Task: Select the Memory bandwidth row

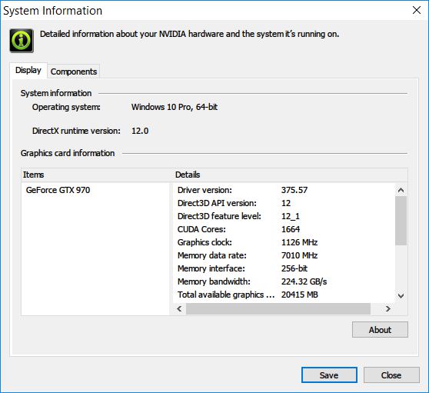Action: (x=284, y=281)
